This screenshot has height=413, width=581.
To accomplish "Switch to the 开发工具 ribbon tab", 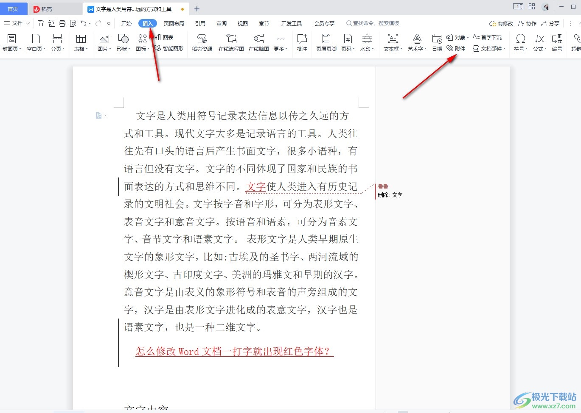I will pyautogui.click(x=292, y=23).
